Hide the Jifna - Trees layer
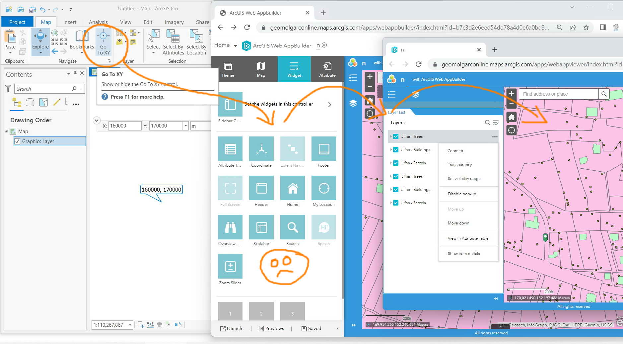This screenshot has width=623, height=344. [x=395, y=136]
